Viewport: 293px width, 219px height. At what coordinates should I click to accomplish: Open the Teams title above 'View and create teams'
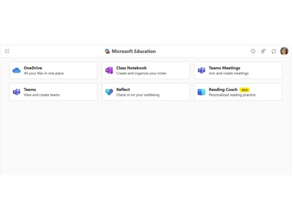pyautogui.click(x=30, y=89)
